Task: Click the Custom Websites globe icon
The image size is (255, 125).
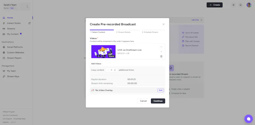Action: [x=4, y=53]
